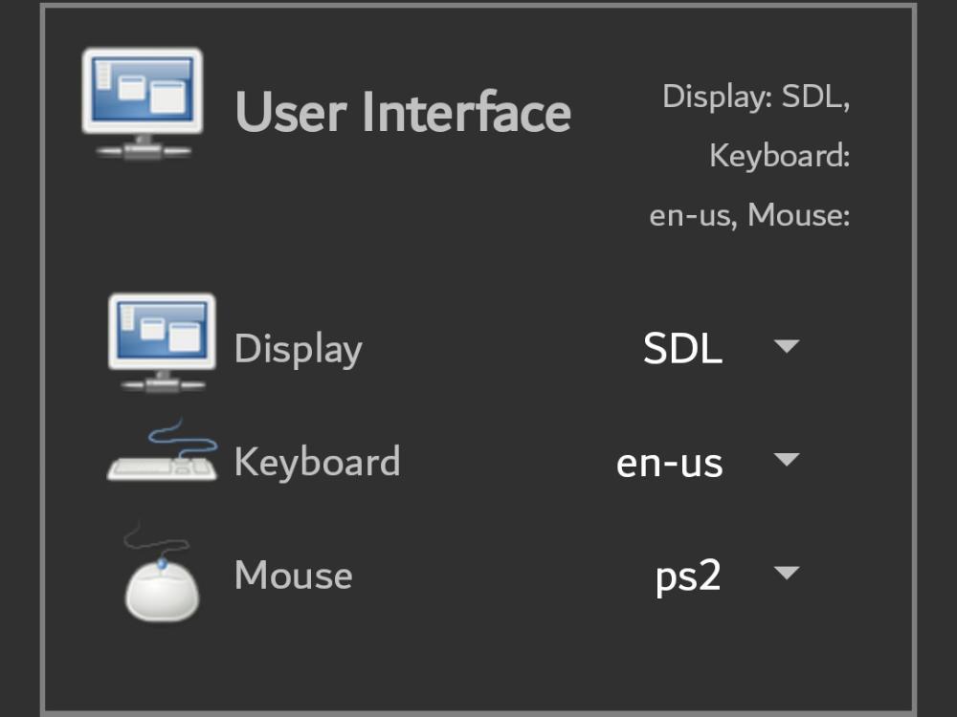Expand the Keyboard layout dropdown arrow
This screenshot has width=957, height=717.
[x=786, y=460]
